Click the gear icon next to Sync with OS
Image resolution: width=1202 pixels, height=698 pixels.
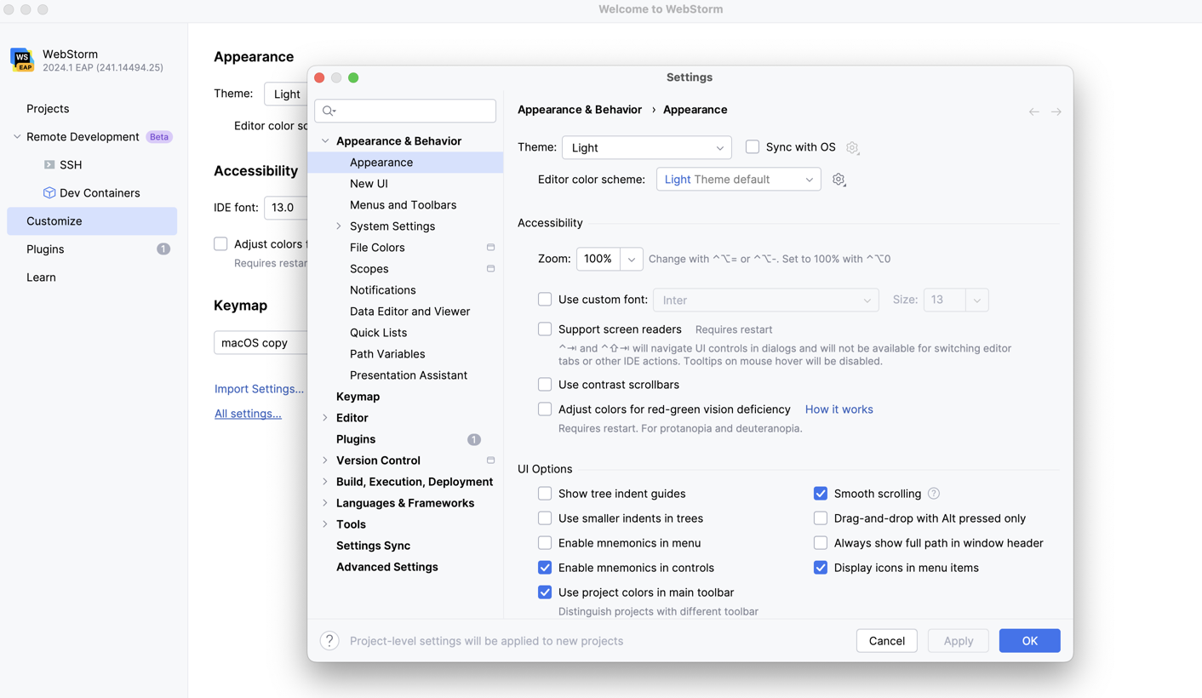tap(852, 147)
